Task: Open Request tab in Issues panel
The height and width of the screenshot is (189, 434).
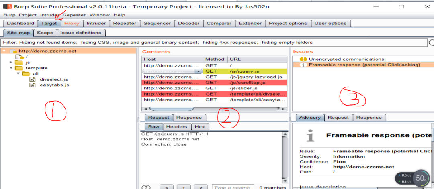Action: (338, 118)
